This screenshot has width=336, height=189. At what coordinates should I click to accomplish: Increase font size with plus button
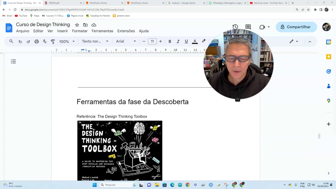160,41
